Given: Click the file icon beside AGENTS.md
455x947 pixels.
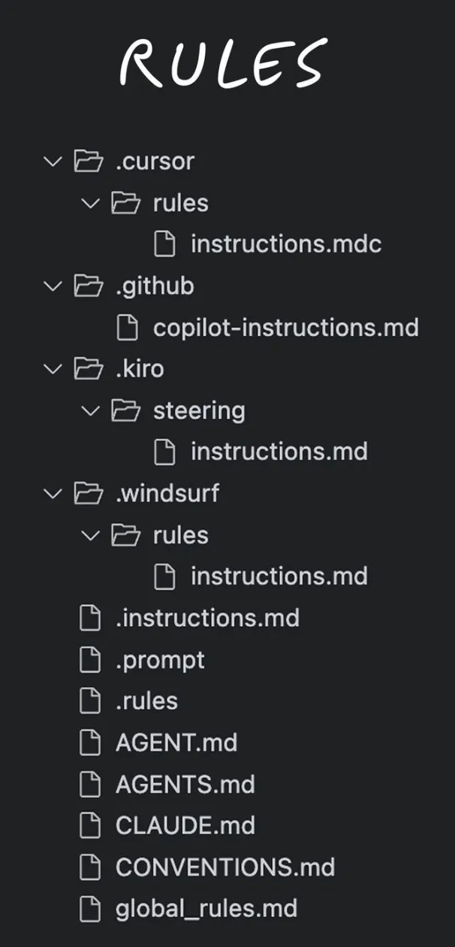Looking at the screenshot, I should pyautogui.click(x=90, y=784).
